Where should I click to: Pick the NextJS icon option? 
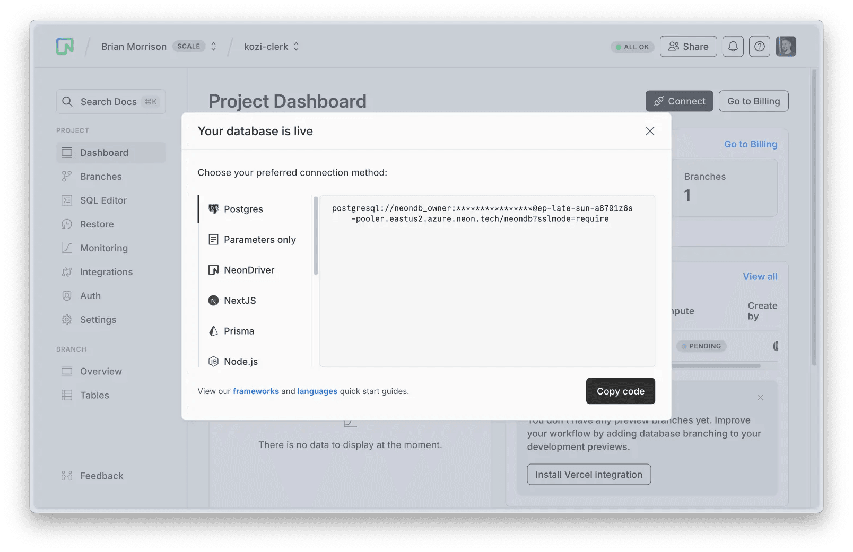213,301
